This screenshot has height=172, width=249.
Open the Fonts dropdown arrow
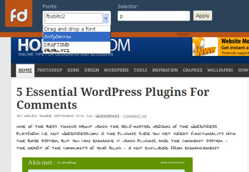tap(106, 18)
